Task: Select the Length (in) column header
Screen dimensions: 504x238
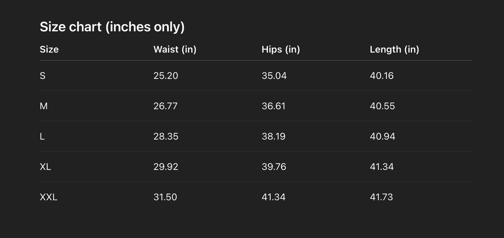Action: pos(394,49)
